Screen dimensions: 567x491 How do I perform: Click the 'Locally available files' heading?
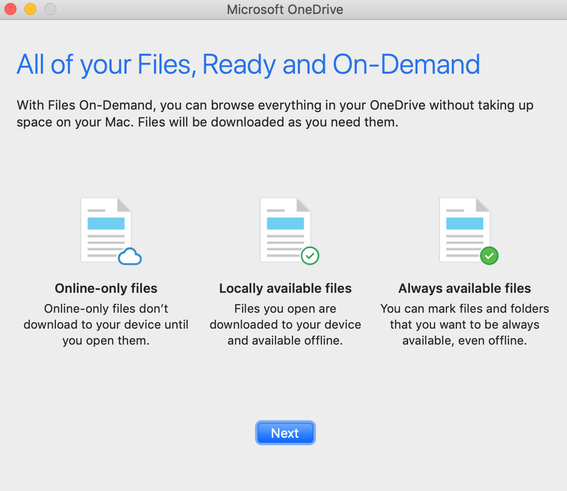pos(285,288)
